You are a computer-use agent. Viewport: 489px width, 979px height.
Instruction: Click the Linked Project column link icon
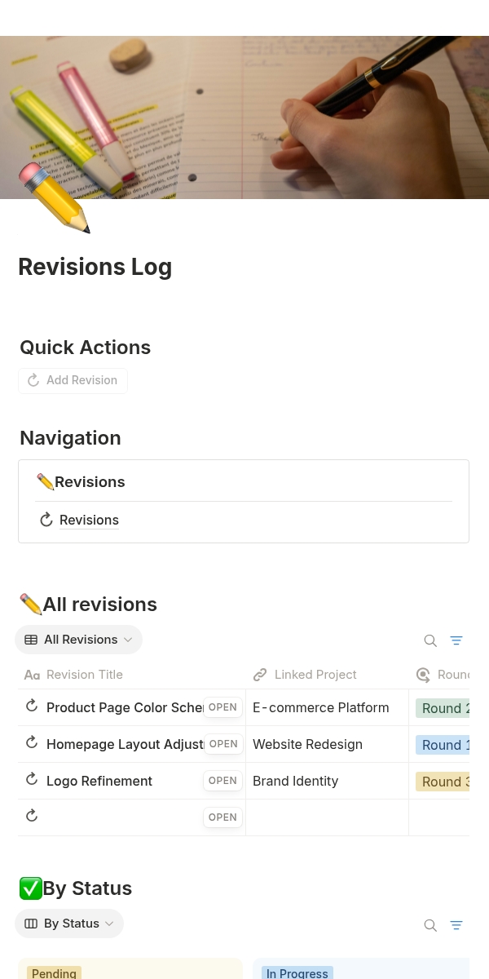pos(260,675)
